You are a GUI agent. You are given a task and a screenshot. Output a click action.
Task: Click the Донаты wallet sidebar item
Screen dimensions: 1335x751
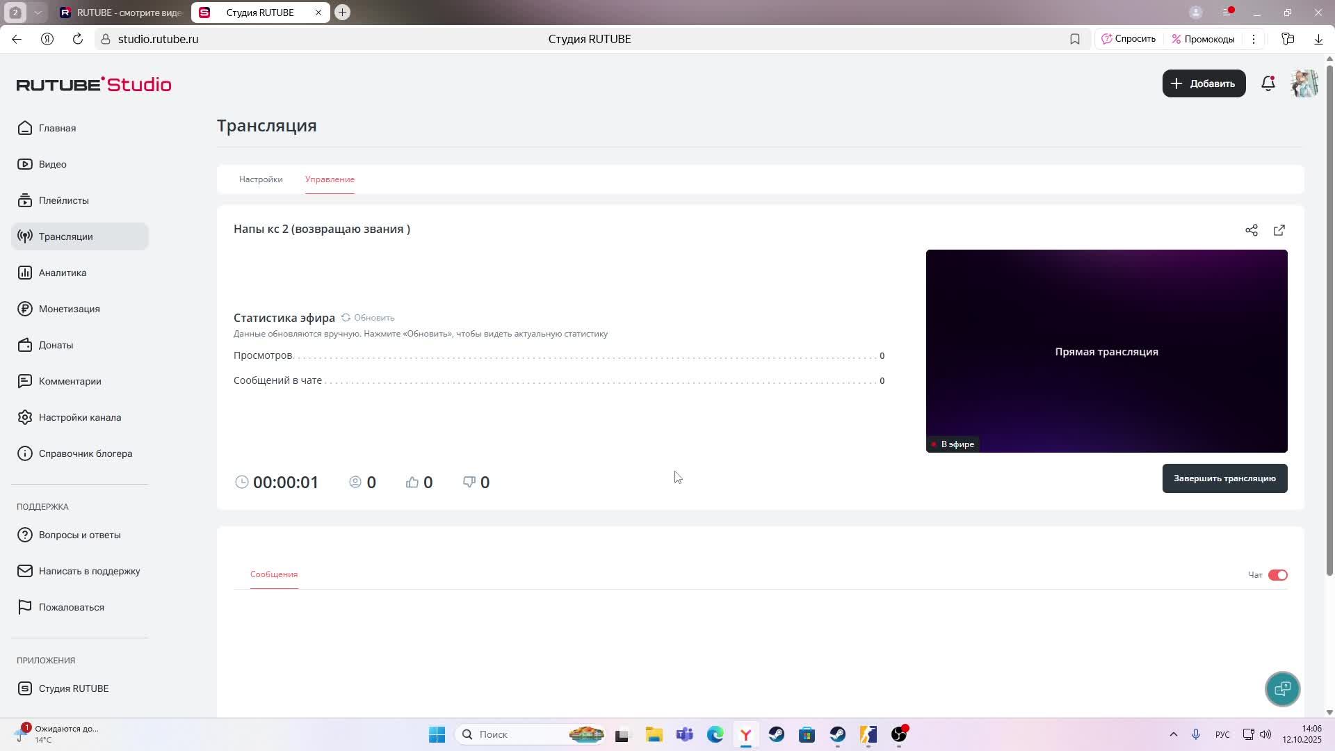click(56, 345)
